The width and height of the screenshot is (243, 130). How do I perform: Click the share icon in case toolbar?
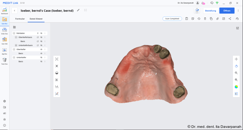point(230,19)
